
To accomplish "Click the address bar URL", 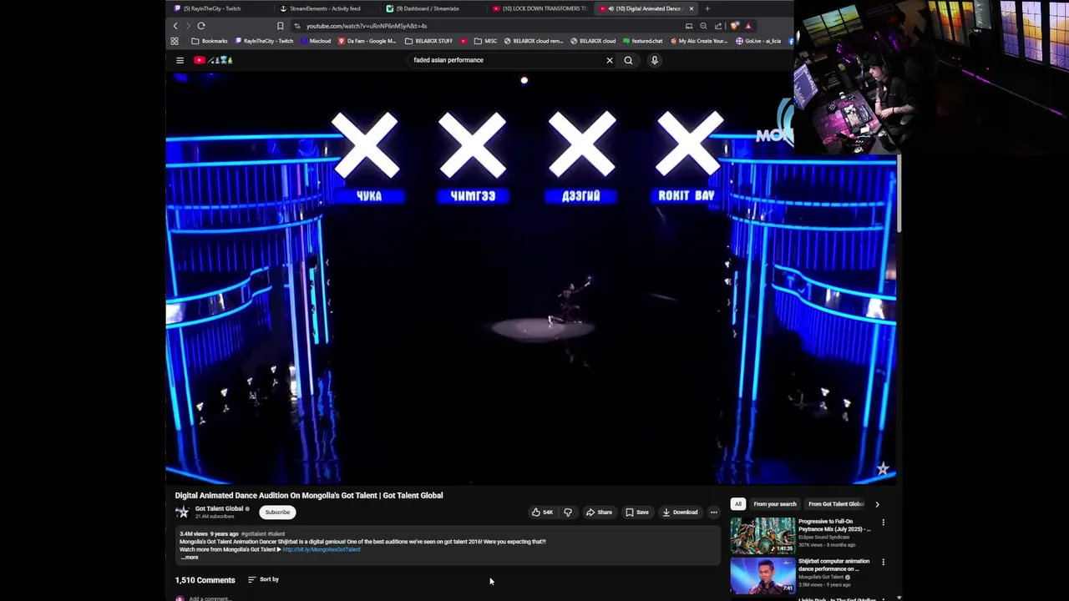I will (366, 26).
